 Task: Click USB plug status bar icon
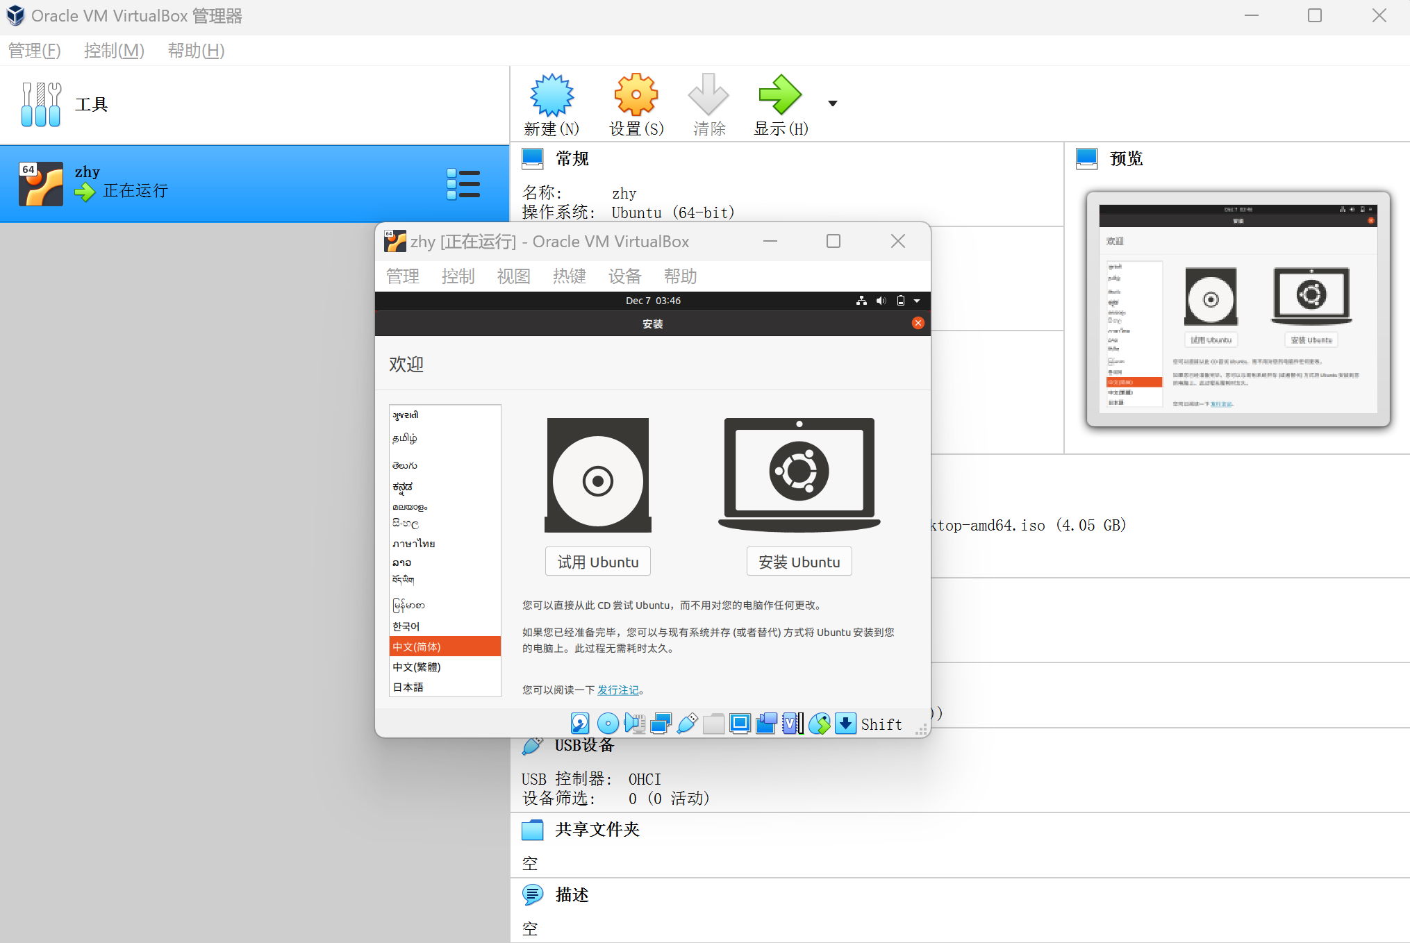click(x=687, y=724)
